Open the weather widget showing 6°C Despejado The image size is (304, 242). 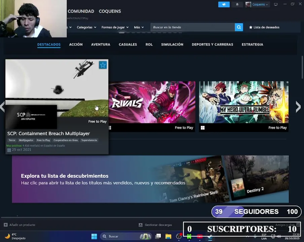point(15,236)
